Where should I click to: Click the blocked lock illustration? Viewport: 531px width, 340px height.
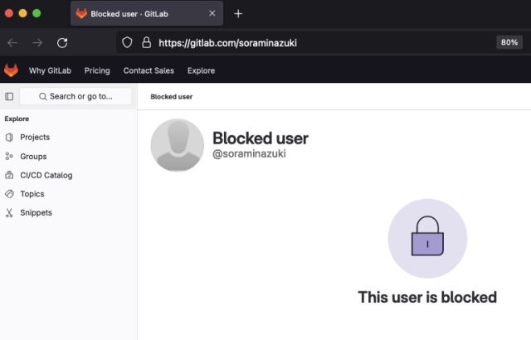(x=427, y=239)
